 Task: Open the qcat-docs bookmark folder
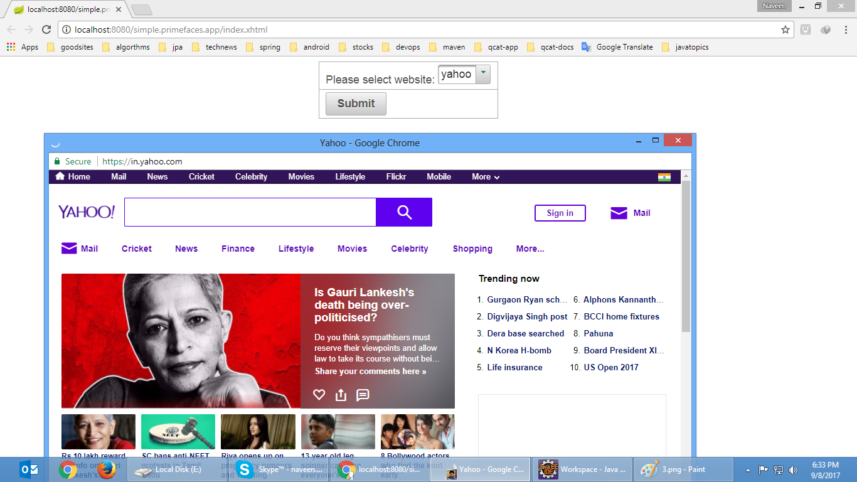[x=550, y=47]
